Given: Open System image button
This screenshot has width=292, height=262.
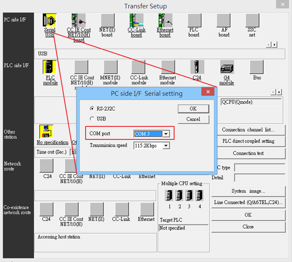Looking at the screenshot, I should [x=248, y=191].
